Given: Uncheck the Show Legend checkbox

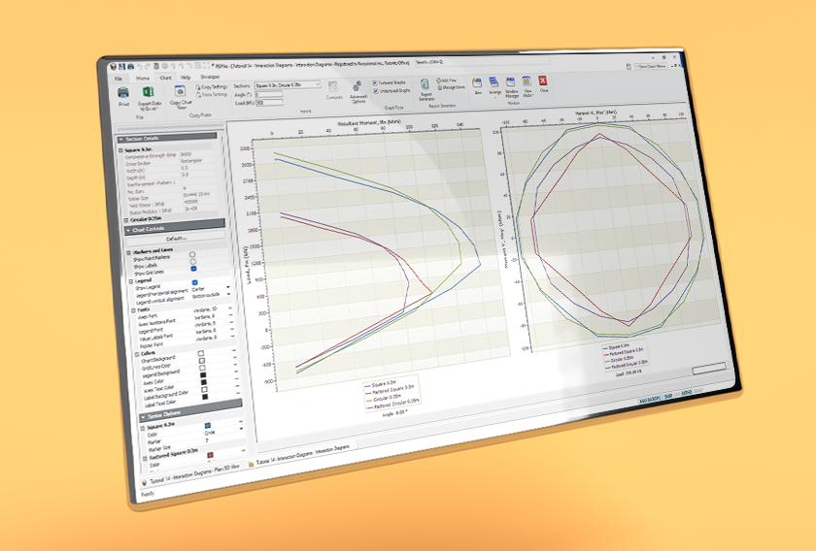Looking at the screenshot, I should pos(194,283).
